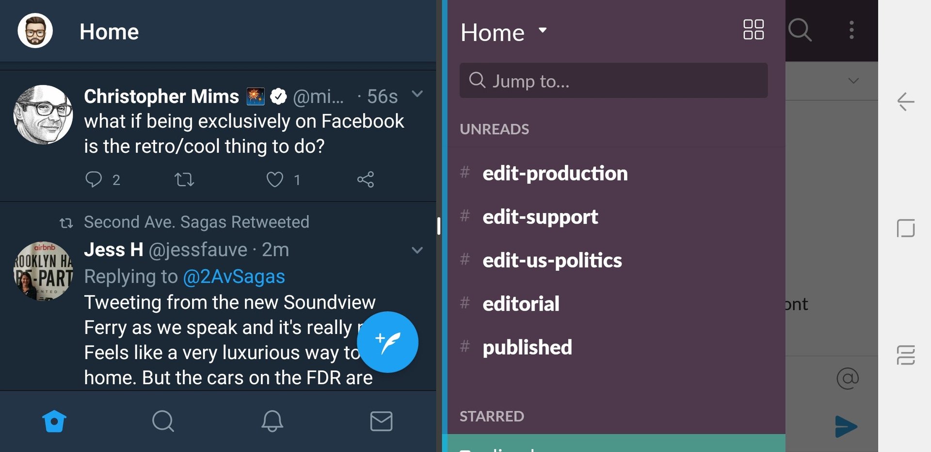The image size is (931, 452).
Task: Expand options chevron on Jess H's tweet
Action: pos(417,250)
